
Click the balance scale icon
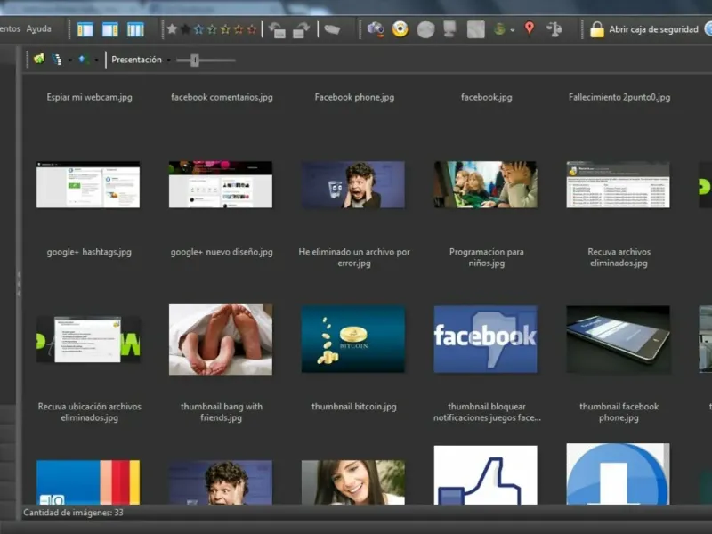point(554,29)
